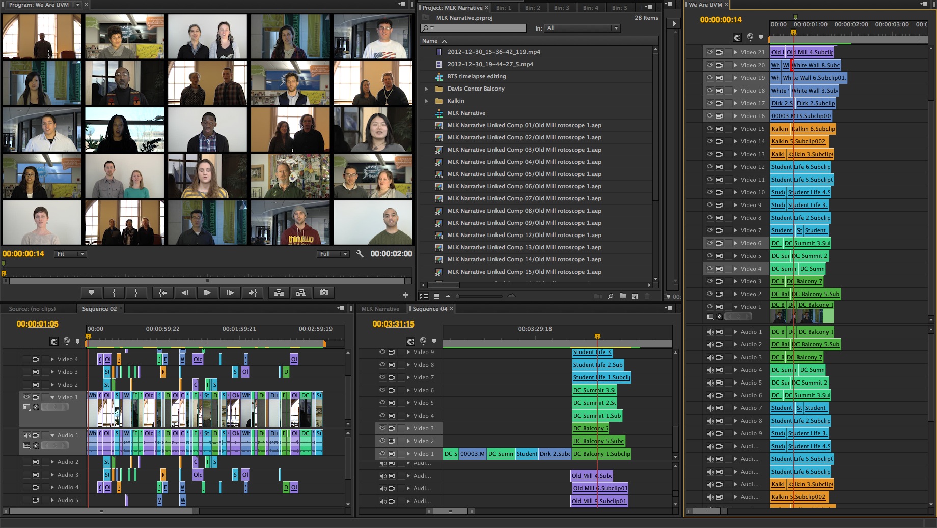Click the Find magnifier in Project panel
This screenshot has width=937, height=528.
click(x=610, y=296)
